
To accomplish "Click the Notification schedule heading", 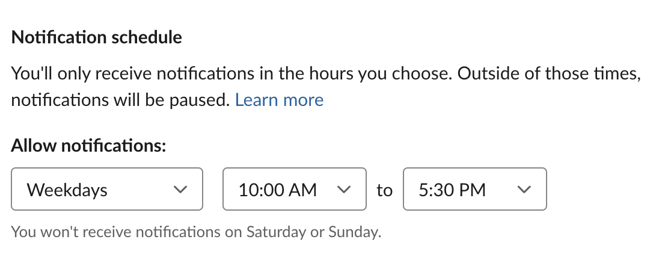I will [97, 38].
